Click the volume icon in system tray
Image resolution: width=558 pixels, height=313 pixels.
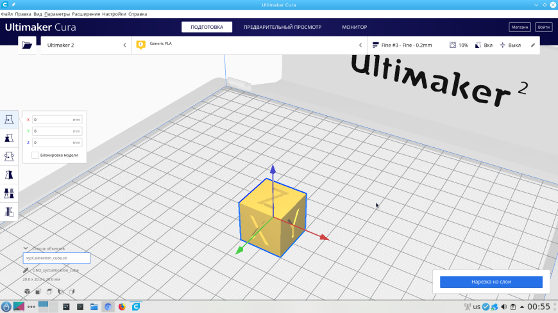click(x=504, y=307)
